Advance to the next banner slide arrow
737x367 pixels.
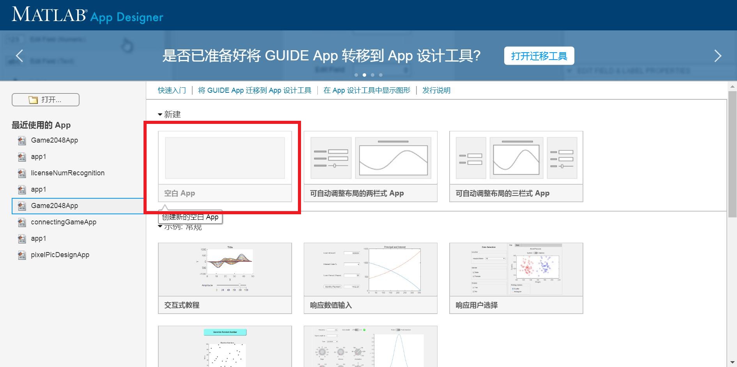pos(718,56)
